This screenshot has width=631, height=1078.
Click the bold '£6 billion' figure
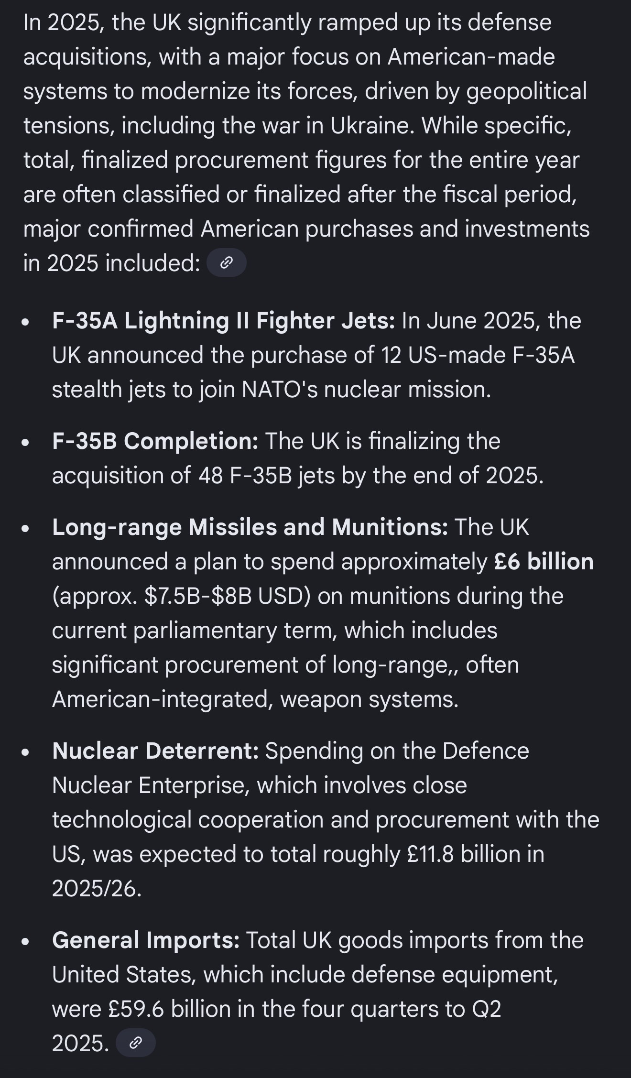(x=544, y=561)
